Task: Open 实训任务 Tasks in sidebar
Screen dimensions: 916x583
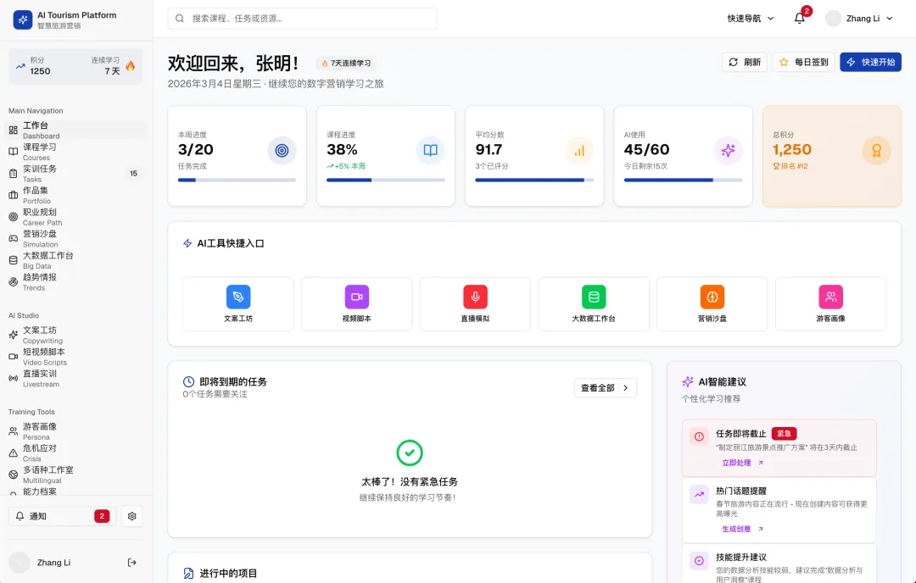Action: tap(76, 174)
